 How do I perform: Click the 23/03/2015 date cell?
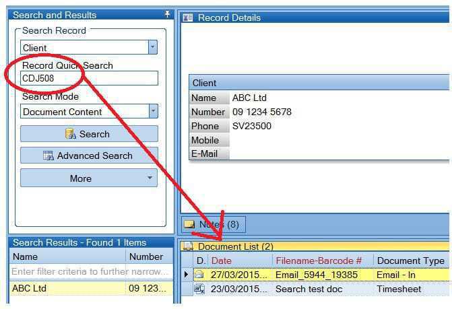[x=240, y=289]
